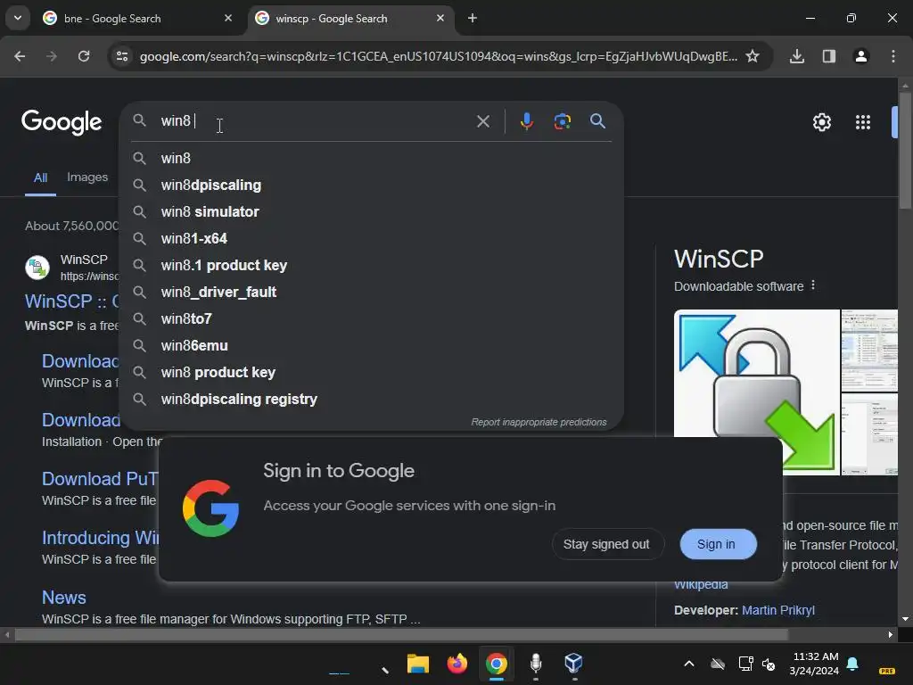
Task: Open the News sitelink
Action: point(63,597)
